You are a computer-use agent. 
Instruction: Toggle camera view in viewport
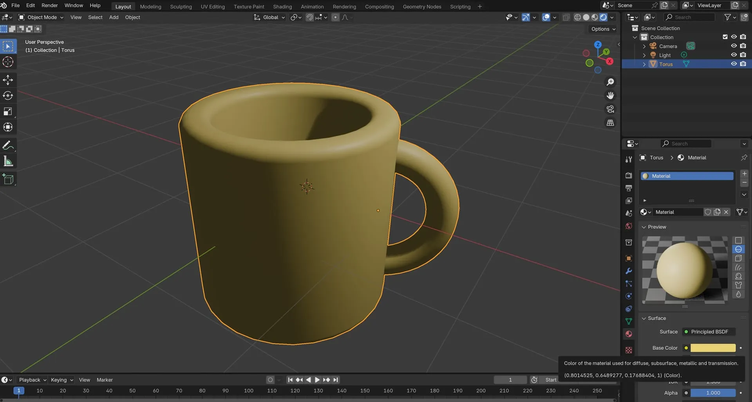(610, 109)
